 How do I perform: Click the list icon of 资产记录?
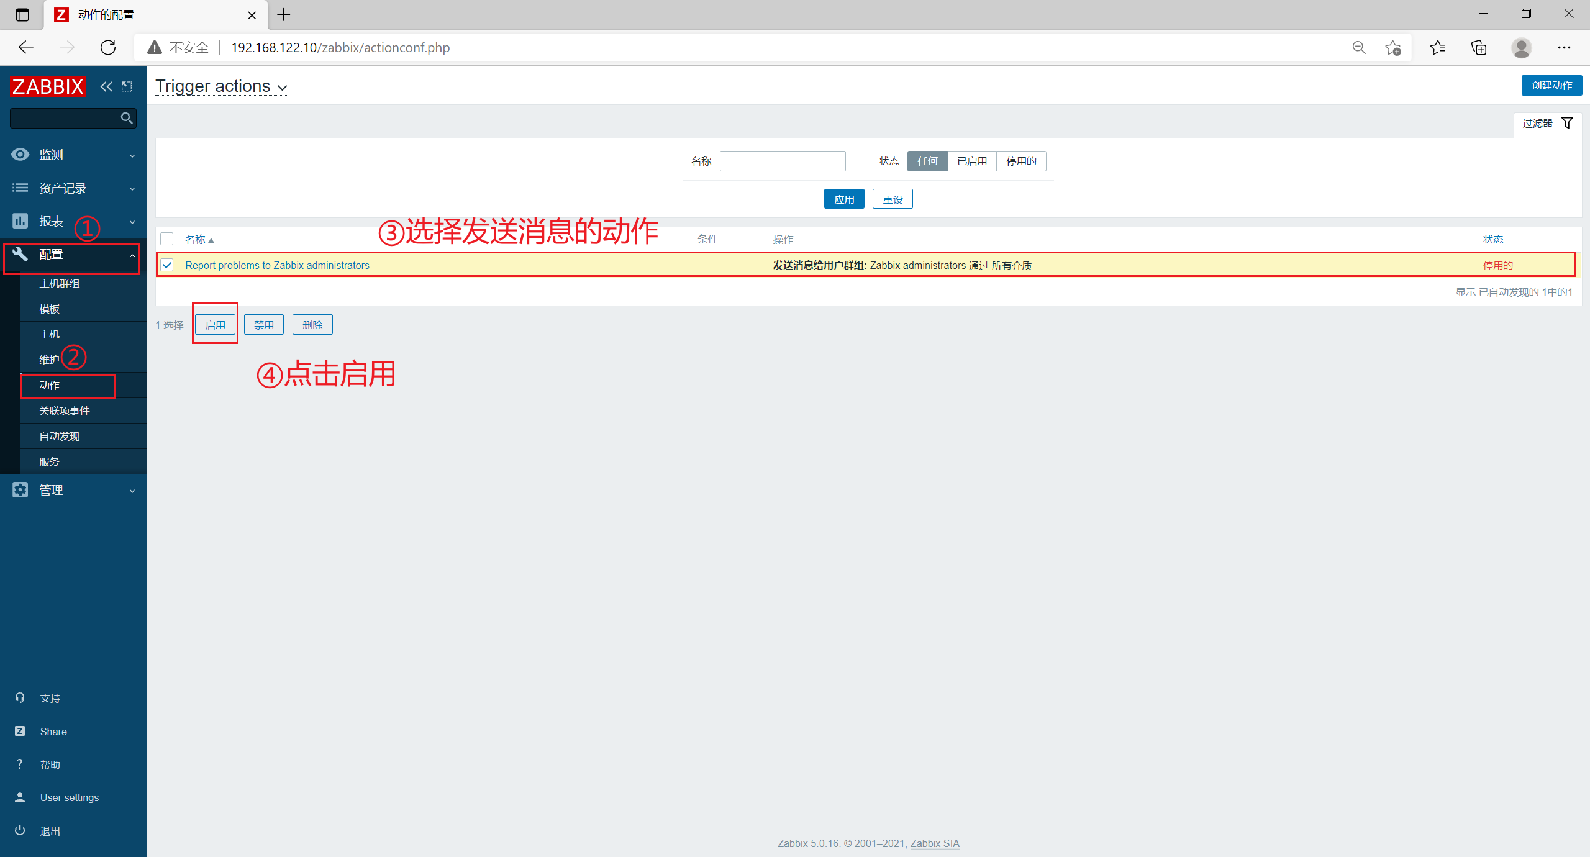(20, 188)
